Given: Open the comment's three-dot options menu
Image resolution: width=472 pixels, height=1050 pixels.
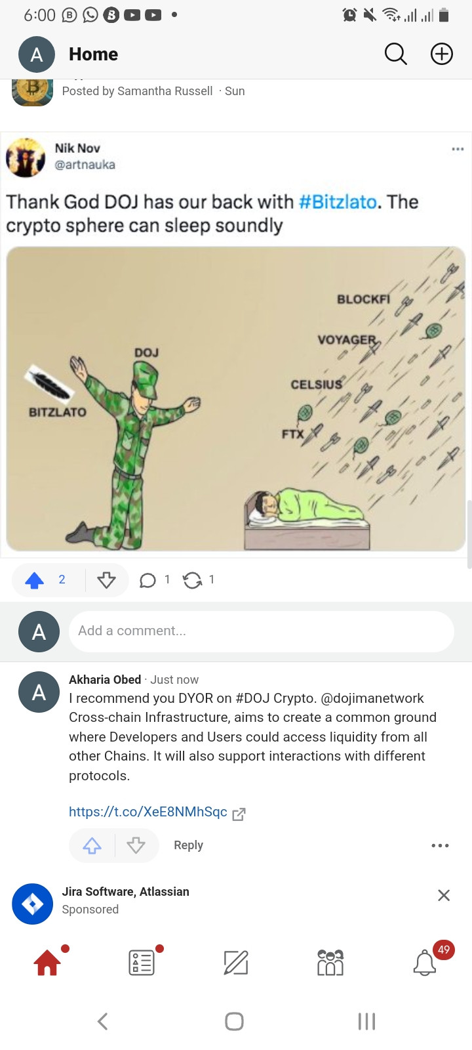Looking at the screenshot, I should (440, 845).
